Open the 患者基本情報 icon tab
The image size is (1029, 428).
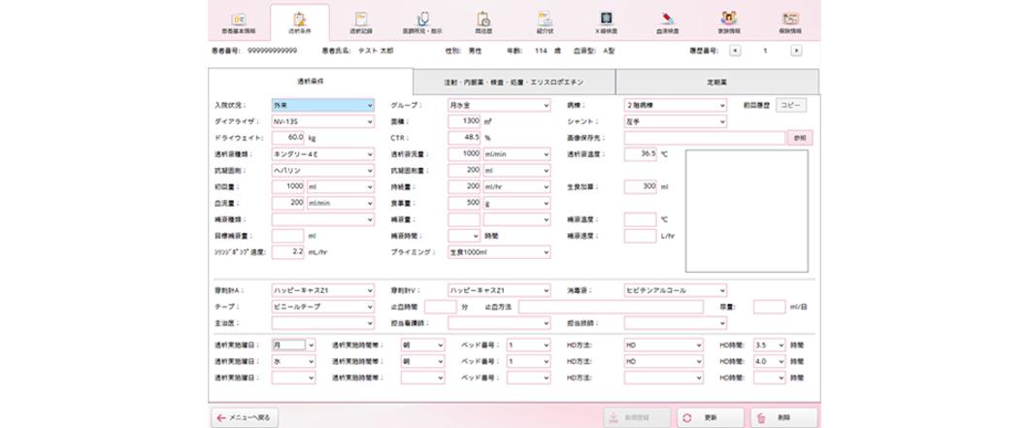pos(238,21)
